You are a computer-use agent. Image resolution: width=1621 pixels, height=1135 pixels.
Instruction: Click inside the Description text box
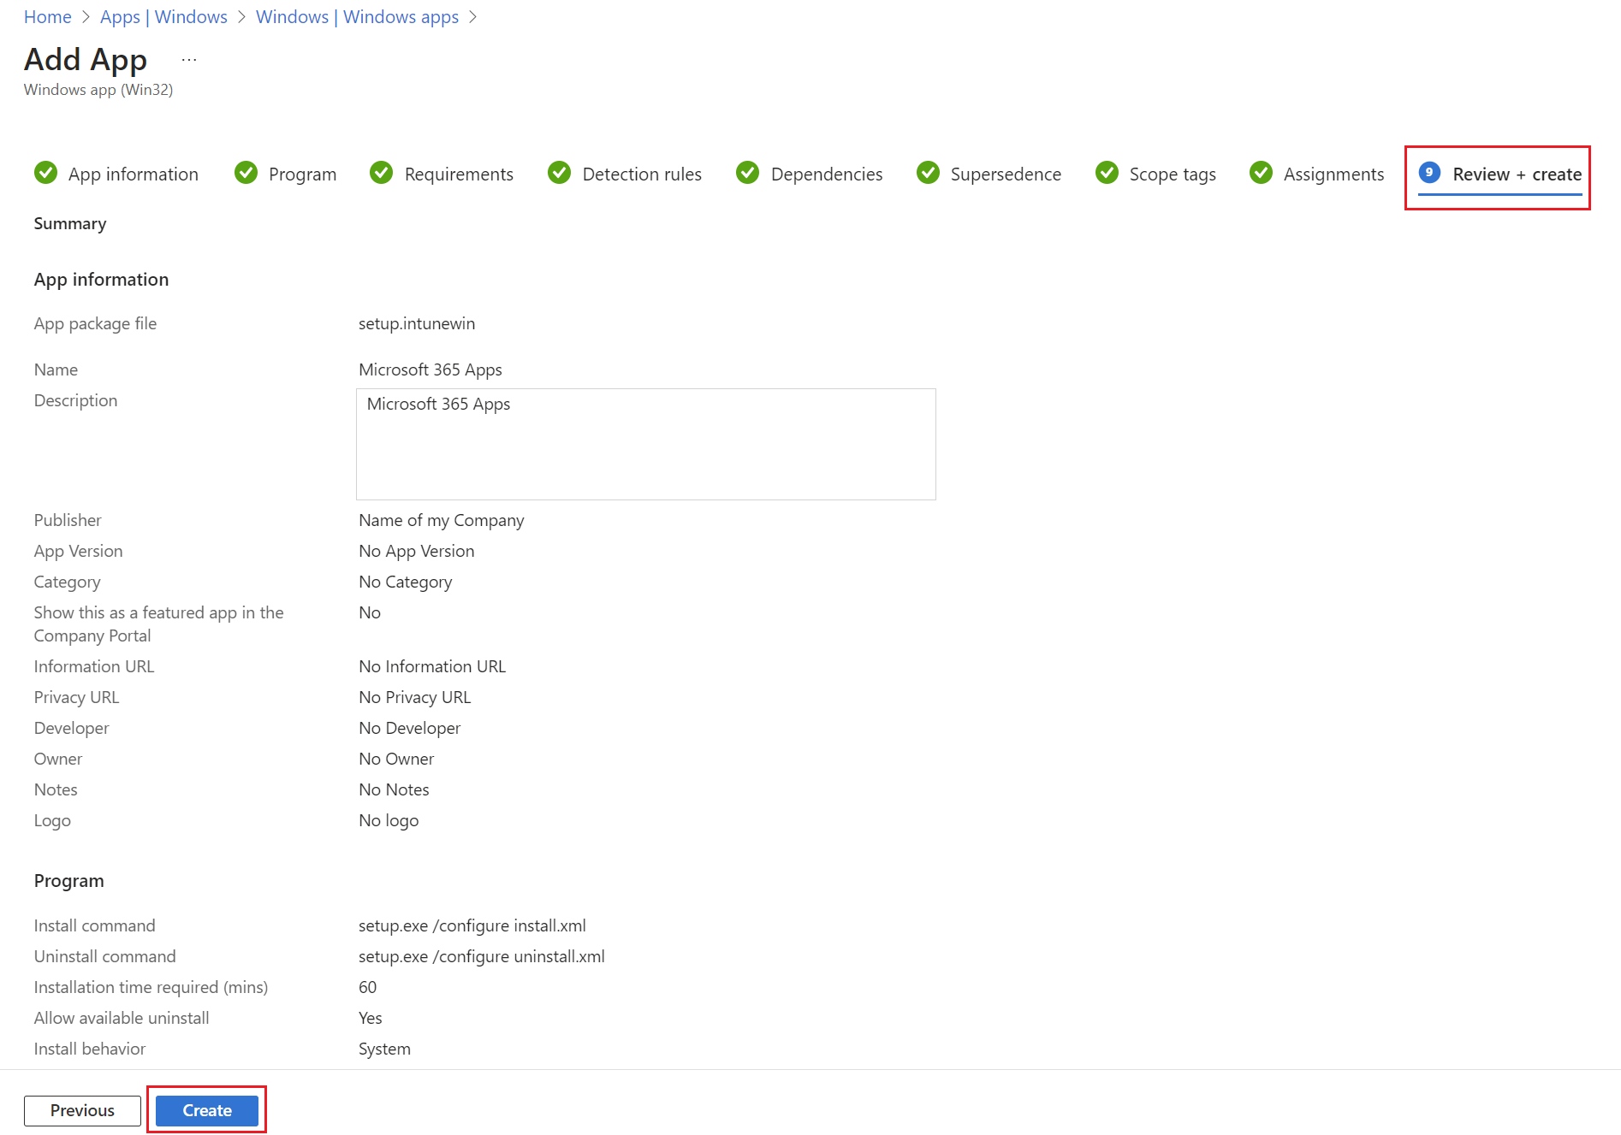(645, 444)
